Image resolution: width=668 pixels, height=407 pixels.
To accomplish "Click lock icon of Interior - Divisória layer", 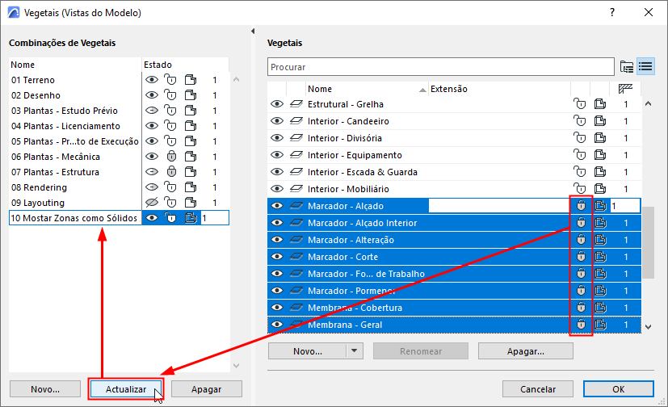I will pos(580,138).
